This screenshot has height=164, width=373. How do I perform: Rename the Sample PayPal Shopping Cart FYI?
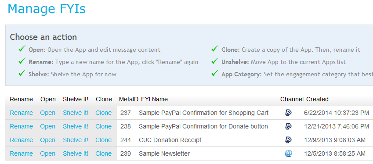pos(22,113)
